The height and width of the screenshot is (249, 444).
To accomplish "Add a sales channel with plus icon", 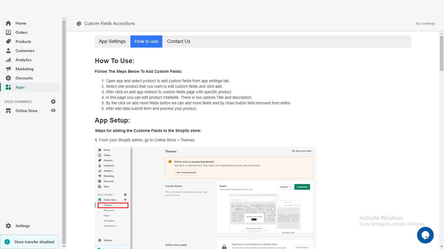I will (x=53, y=102).
